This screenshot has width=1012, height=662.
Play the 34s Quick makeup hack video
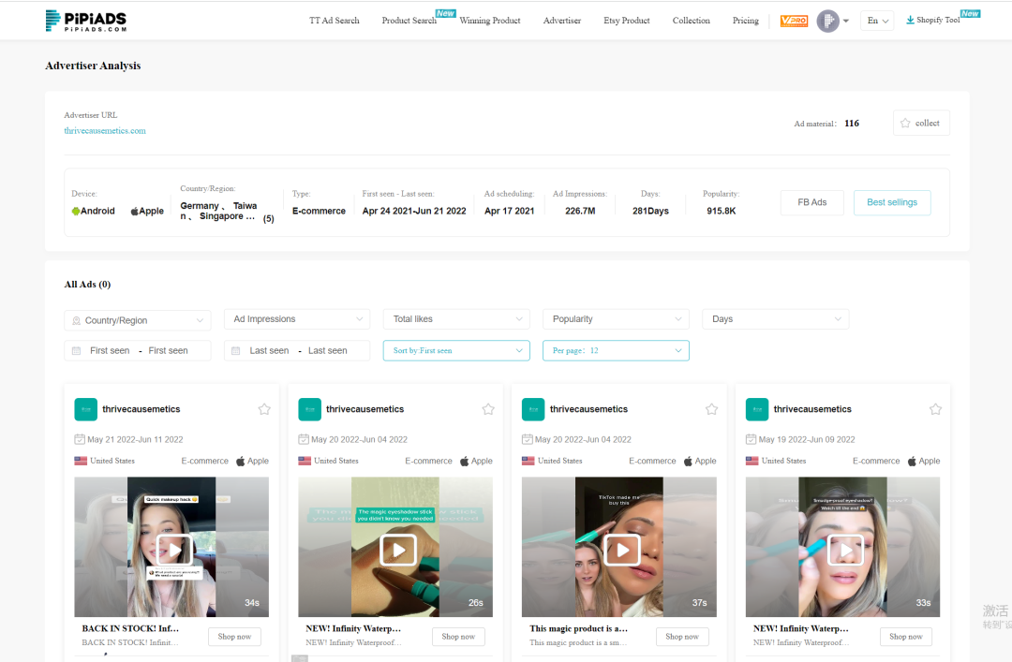(174, 551)
